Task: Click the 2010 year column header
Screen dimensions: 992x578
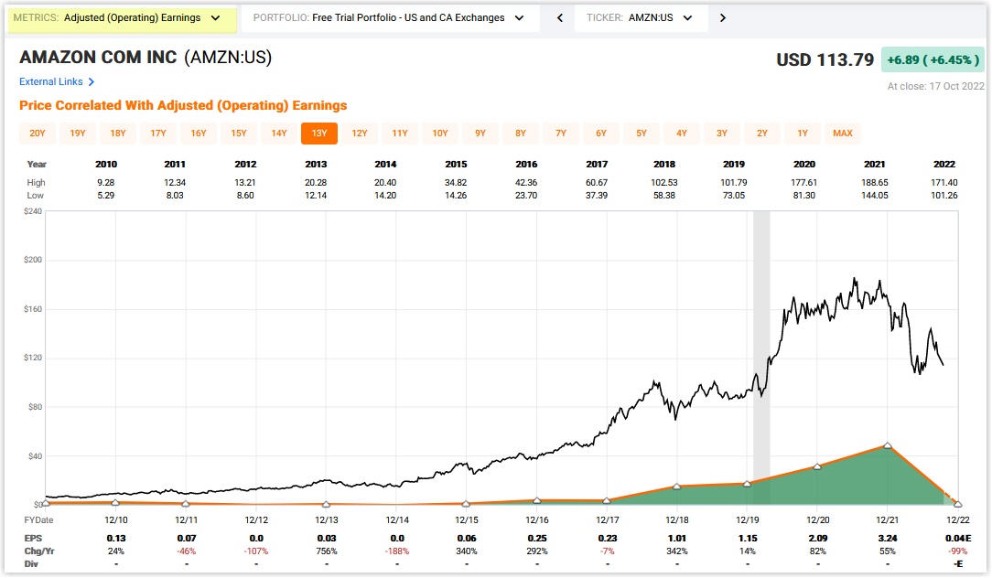Action: point(106,165)
